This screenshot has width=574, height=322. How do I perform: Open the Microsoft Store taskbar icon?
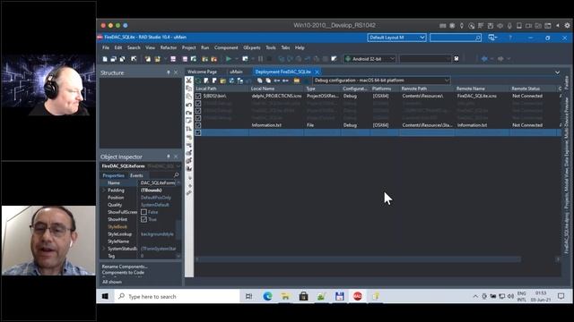click(x=303, y=296)
